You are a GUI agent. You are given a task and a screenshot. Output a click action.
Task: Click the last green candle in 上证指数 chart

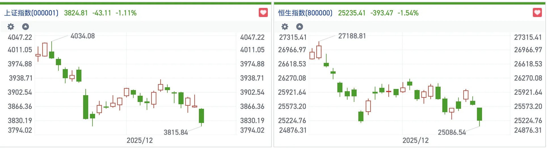[201, 116]
